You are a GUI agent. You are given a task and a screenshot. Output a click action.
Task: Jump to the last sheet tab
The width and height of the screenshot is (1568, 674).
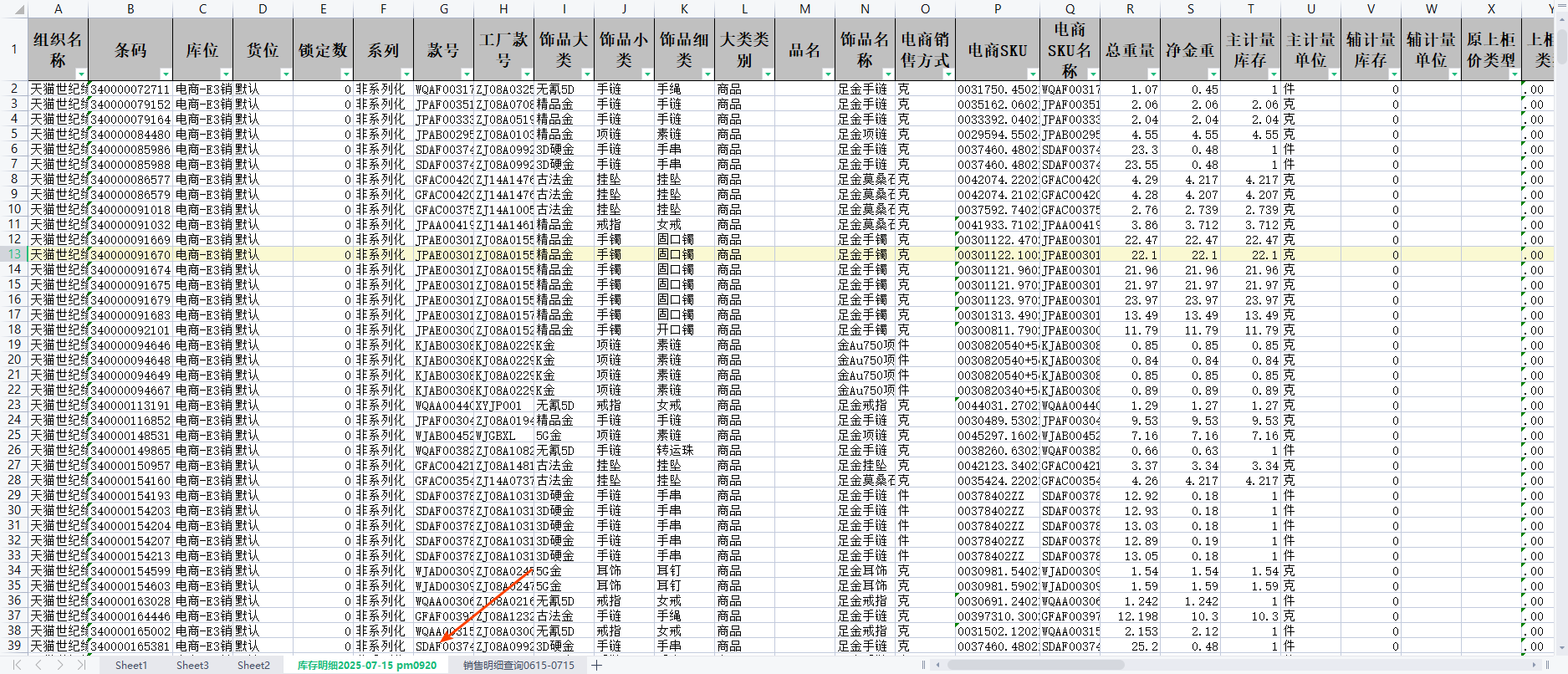(81, 665)
